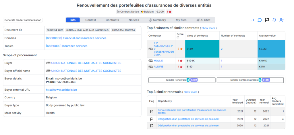
Task: Open the My files tab
Action: coord(181,20)
